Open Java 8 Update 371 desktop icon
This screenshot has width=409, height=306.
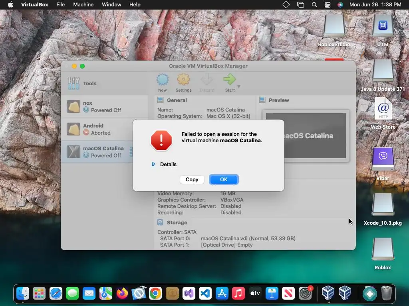pyautogui.click(x=383, y=71)
